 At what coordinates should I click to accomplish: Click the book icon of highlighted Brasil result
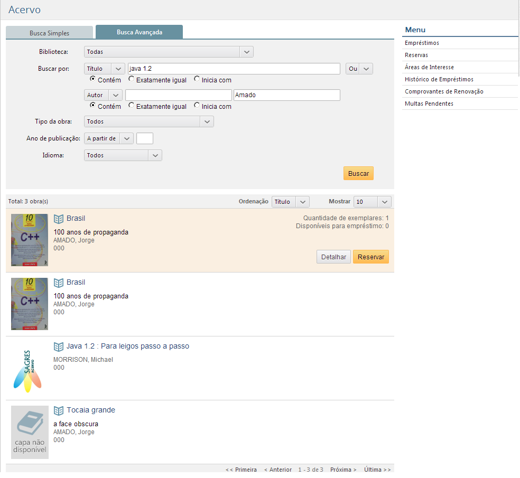pos(59,219)
